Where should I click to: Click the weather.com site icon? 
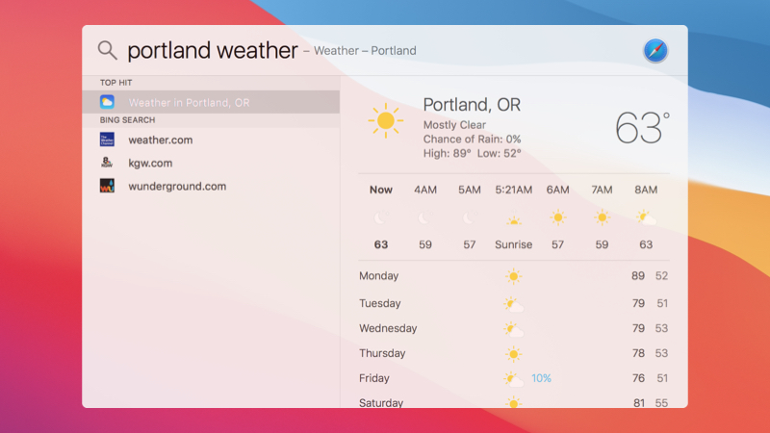pos(107,140)
